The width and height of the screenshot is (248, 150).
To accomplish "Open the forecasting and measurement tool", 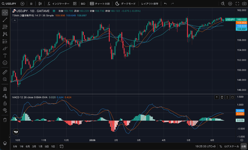I will tap(5, 41).
